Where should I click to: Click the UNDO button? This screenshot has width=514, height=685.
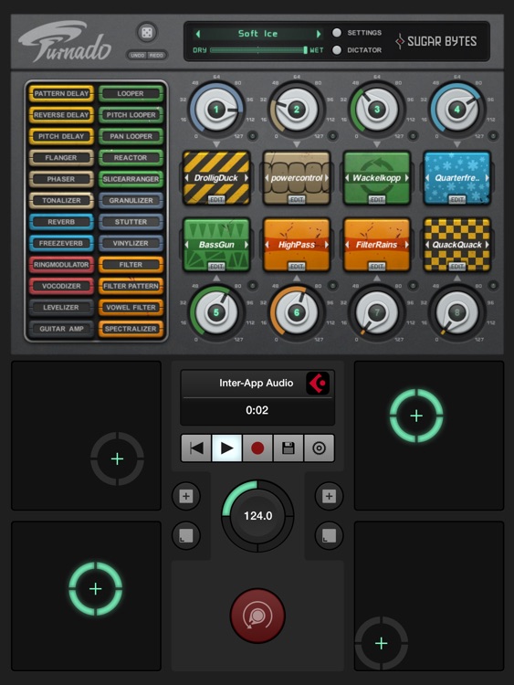pyautogui.click(x=138, y=56)
